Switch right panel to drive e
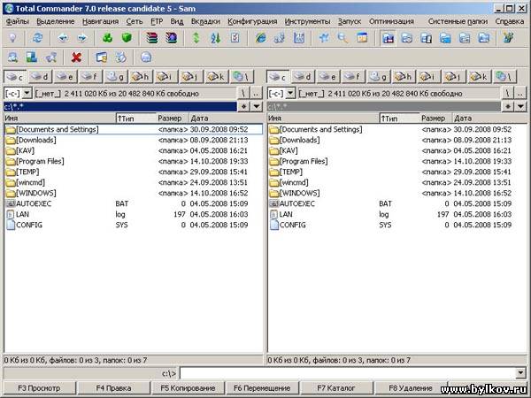The width and height of the screenshot is (531, 398). tap(327, 77)
